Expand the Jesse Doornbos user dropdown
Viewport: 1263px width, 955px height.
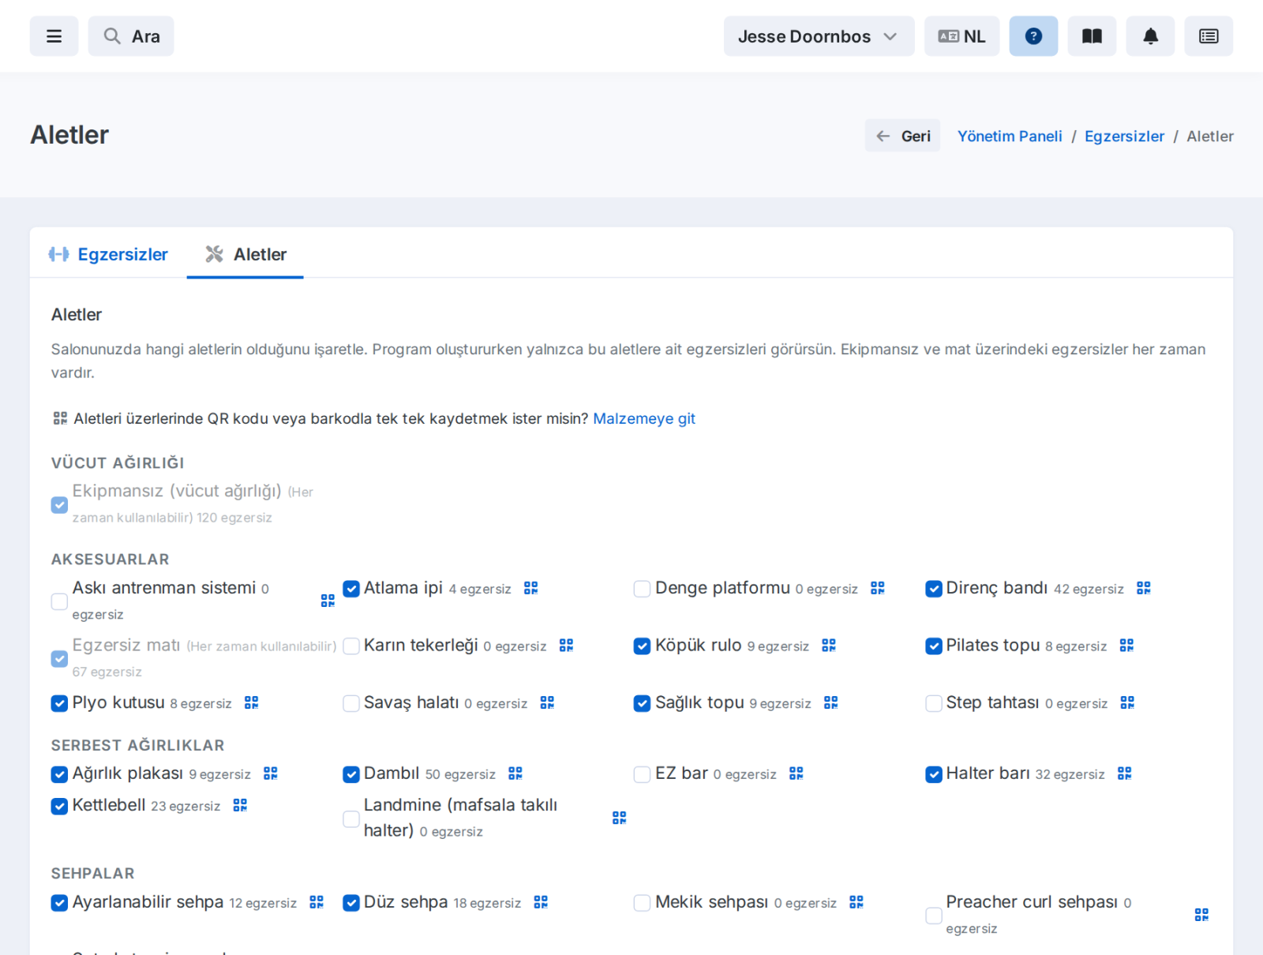[819, 36]
